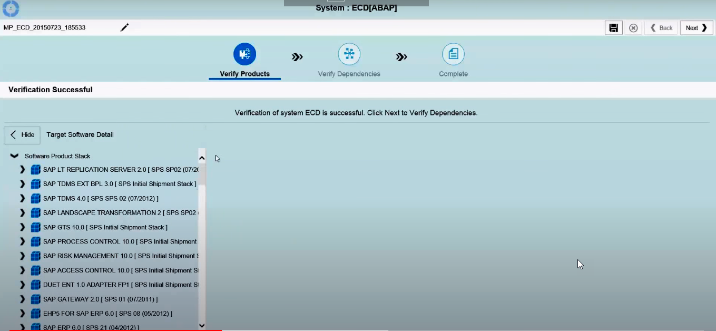Hide the Target Software Detail panel
The height and width of the screenshot is (331, 716).
click(22, 135)
